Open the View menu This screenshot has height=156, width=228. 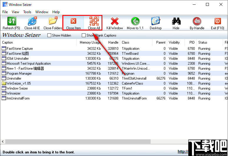pos(15,12)
